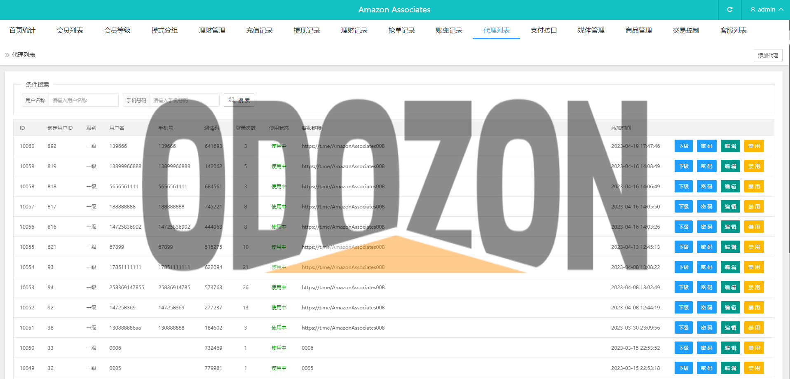Viewport: 790px width, 379px height.
Task: Click 密码 for agent ID 10056
Action: pyautogui.click(x=706, y=227)
